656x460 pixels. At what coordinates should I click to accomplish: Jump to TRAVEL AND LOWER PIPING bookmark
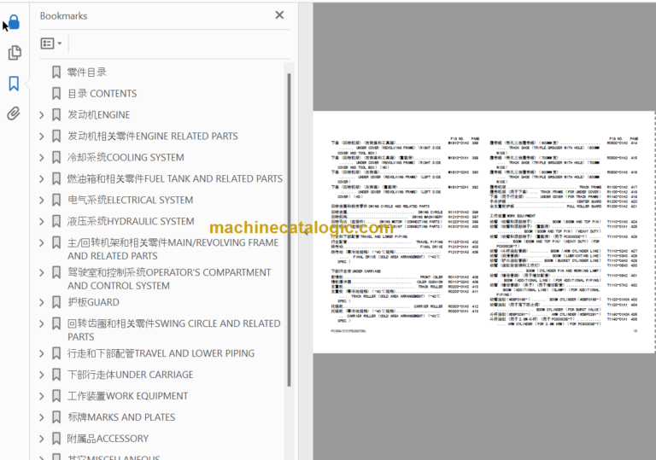(x=161, y=353)
